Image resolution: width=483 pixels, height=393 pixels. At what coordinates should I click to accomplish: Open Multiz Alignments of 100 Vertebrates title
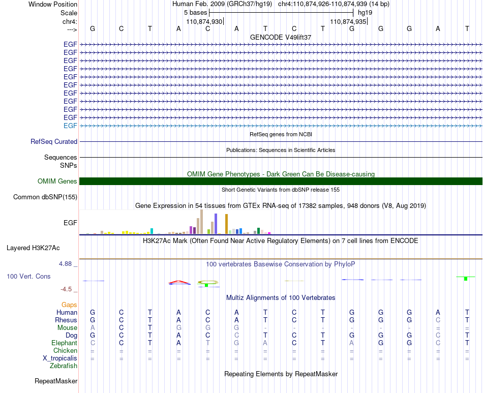tap(281, 298)
